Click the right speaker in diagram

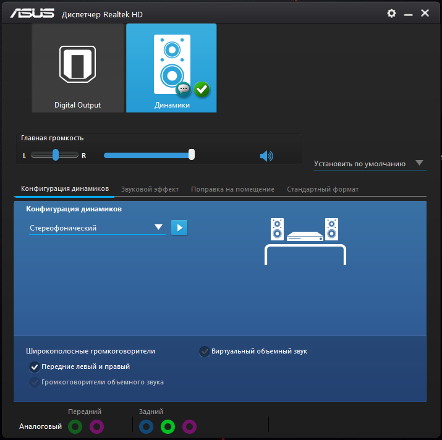(331, 229)
